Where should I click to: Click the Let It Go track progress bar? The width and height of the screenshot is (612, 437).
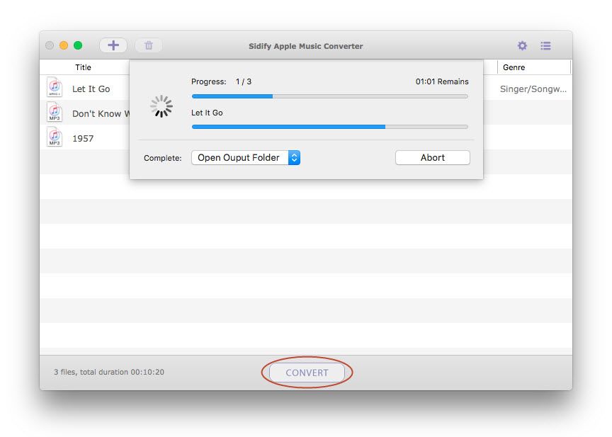(330, 127)
